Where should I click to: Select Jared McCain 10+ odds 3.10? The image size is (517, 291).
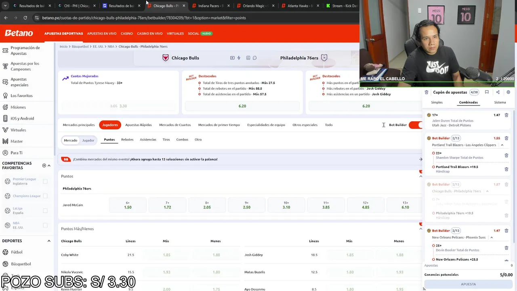[x=286, y=205]
